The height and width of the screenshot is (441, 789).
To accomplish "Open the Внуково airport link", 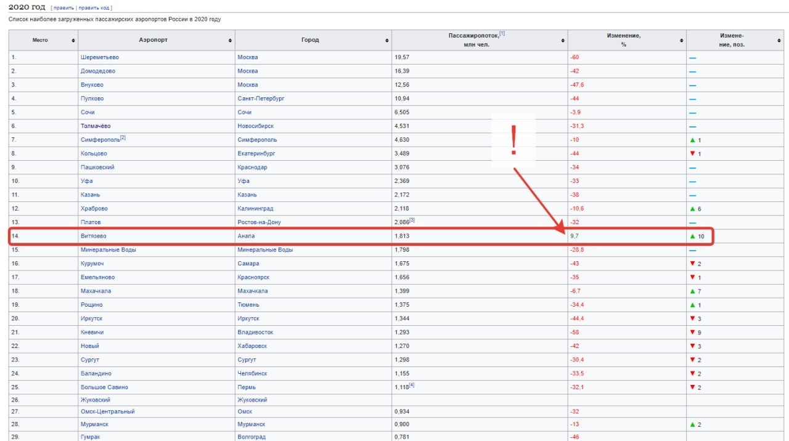I will (92, 85).
